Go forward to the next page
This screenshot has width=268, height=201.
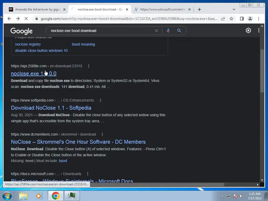(x=18, y=19)
